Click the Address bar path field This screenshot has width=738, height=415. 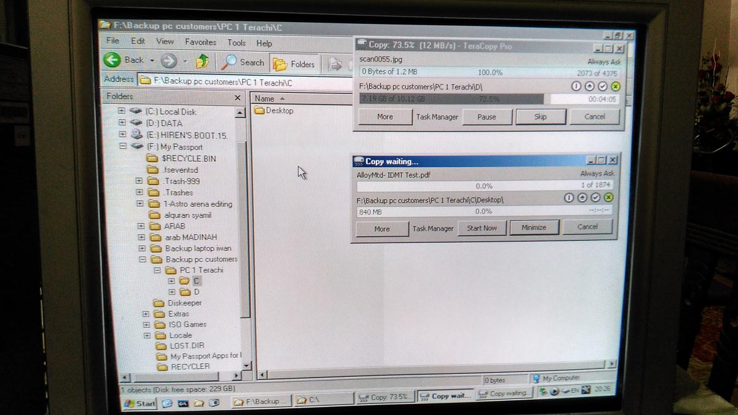pos(246,81)
